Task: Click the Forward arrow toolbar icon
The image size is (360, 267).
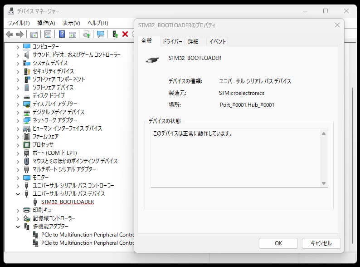Action: (20, 35)
